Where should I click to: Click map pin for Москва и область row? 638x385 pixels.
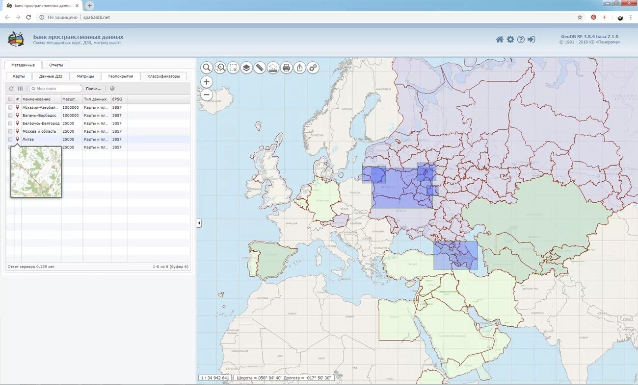17,131
